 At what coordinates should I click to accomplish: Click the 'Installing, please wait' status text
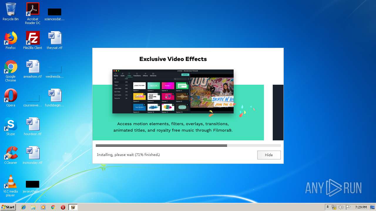[x=128, y=155]
